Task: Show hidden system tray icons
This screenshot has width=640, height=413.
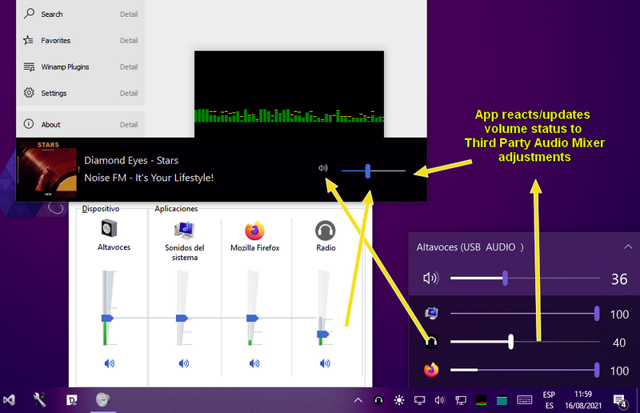Action: (358, 400)
